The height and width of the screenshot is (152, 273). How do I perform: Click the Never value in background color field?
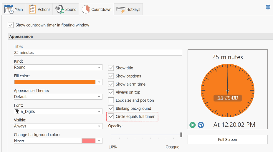coord(19,141)
